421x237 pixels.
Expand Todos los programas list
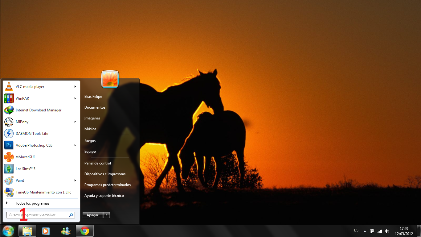coord(41,203)
